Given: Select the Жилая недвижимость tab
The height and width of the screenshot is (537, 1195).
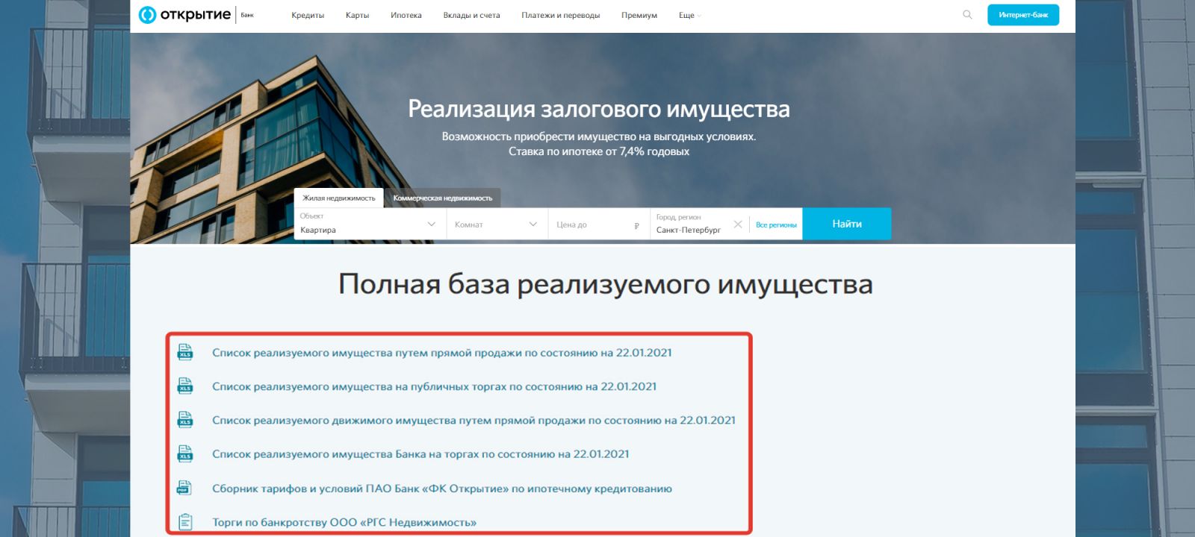Looking at the screenshot, I should point(339,198).
